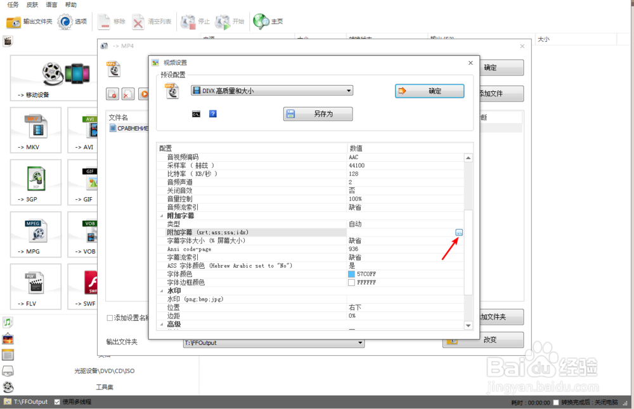Toggle the 字体边框颜色 checkbox
Image resolution: width=634 pixels, height=409 pixels.
353,282
